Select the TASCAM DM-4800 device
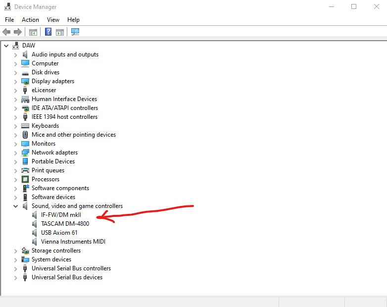Image resolution: width=387 pixels, height=307 pixels. [x=65, y=224]
